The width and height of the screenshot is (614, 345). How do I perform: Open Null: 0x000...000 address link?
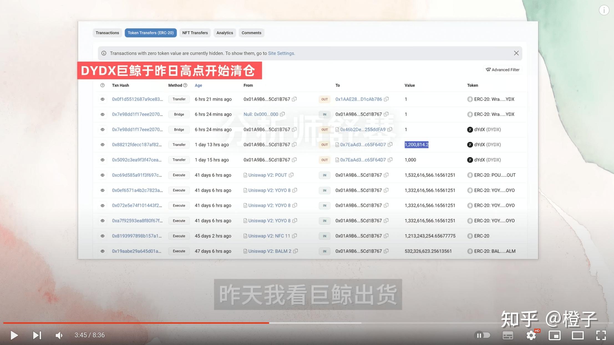click(261, 114)
